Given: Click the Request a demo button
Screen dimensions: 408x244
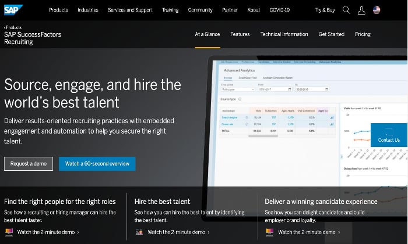Looking at the screenshot, I should pyautogui.click(x=29, y=164).
